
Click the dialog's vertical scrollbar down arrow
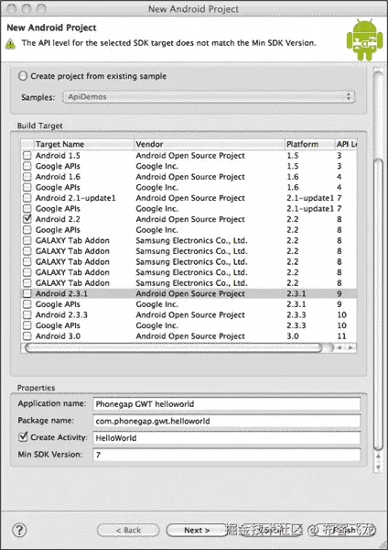(x=378, y=467)
